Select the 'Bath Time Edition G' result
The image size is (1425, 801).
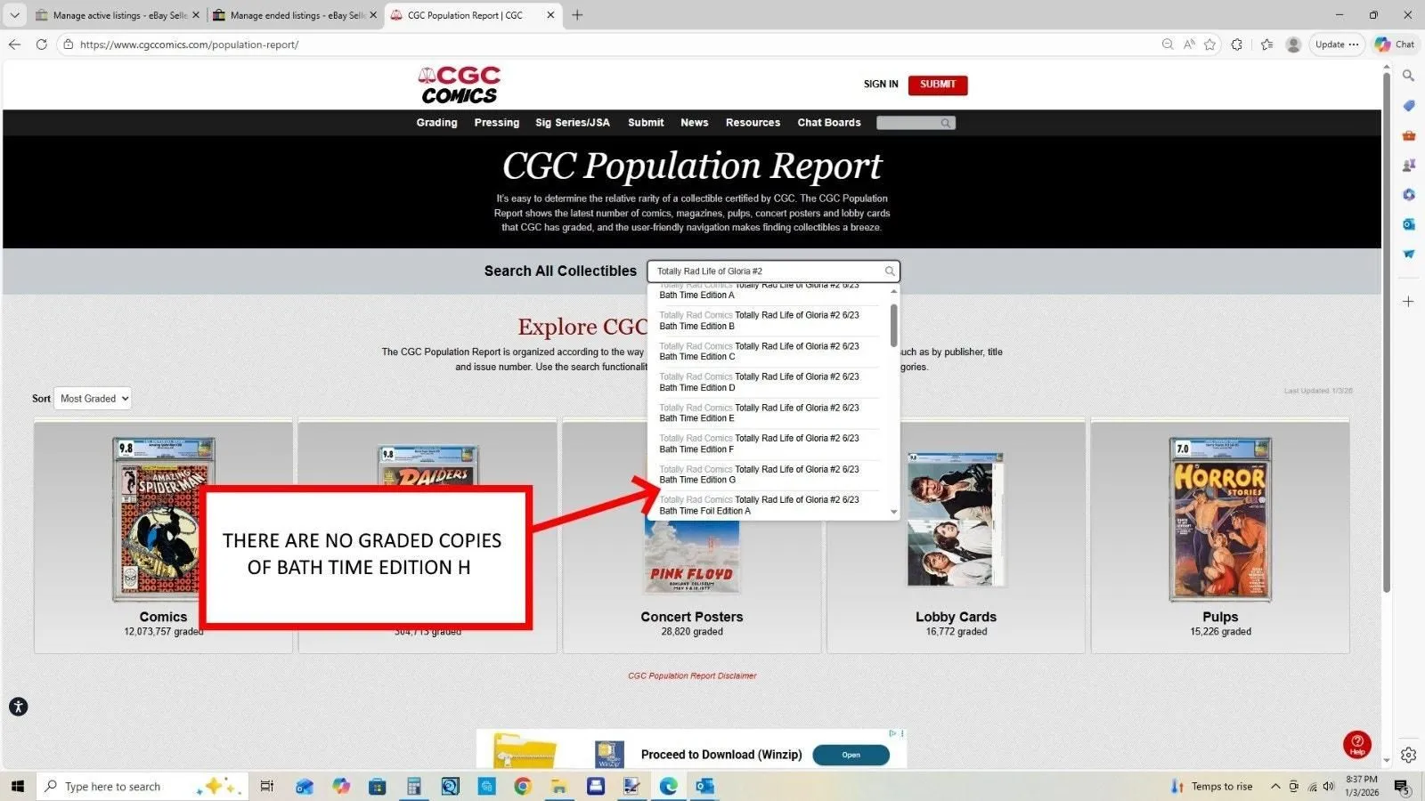point(768,474)
